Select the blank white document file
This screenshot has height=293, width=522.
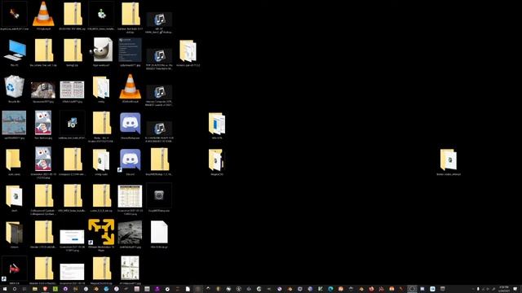coord(159,232)
